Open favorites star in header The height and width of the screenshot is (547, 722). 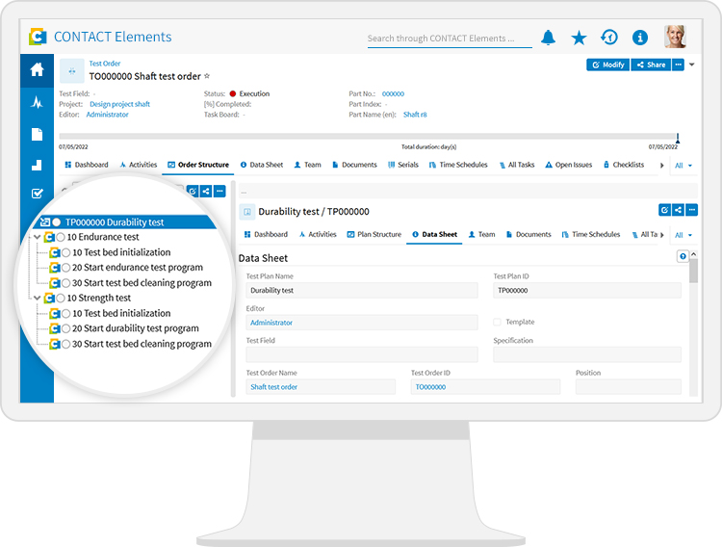(x=579, y=38)
